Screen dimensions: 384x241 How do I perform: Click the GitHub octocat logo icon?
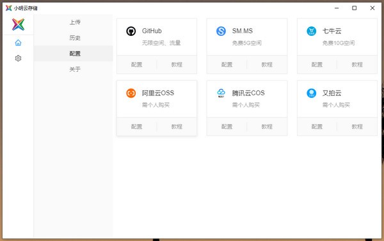pyautogui.click(x=131, y=31)
